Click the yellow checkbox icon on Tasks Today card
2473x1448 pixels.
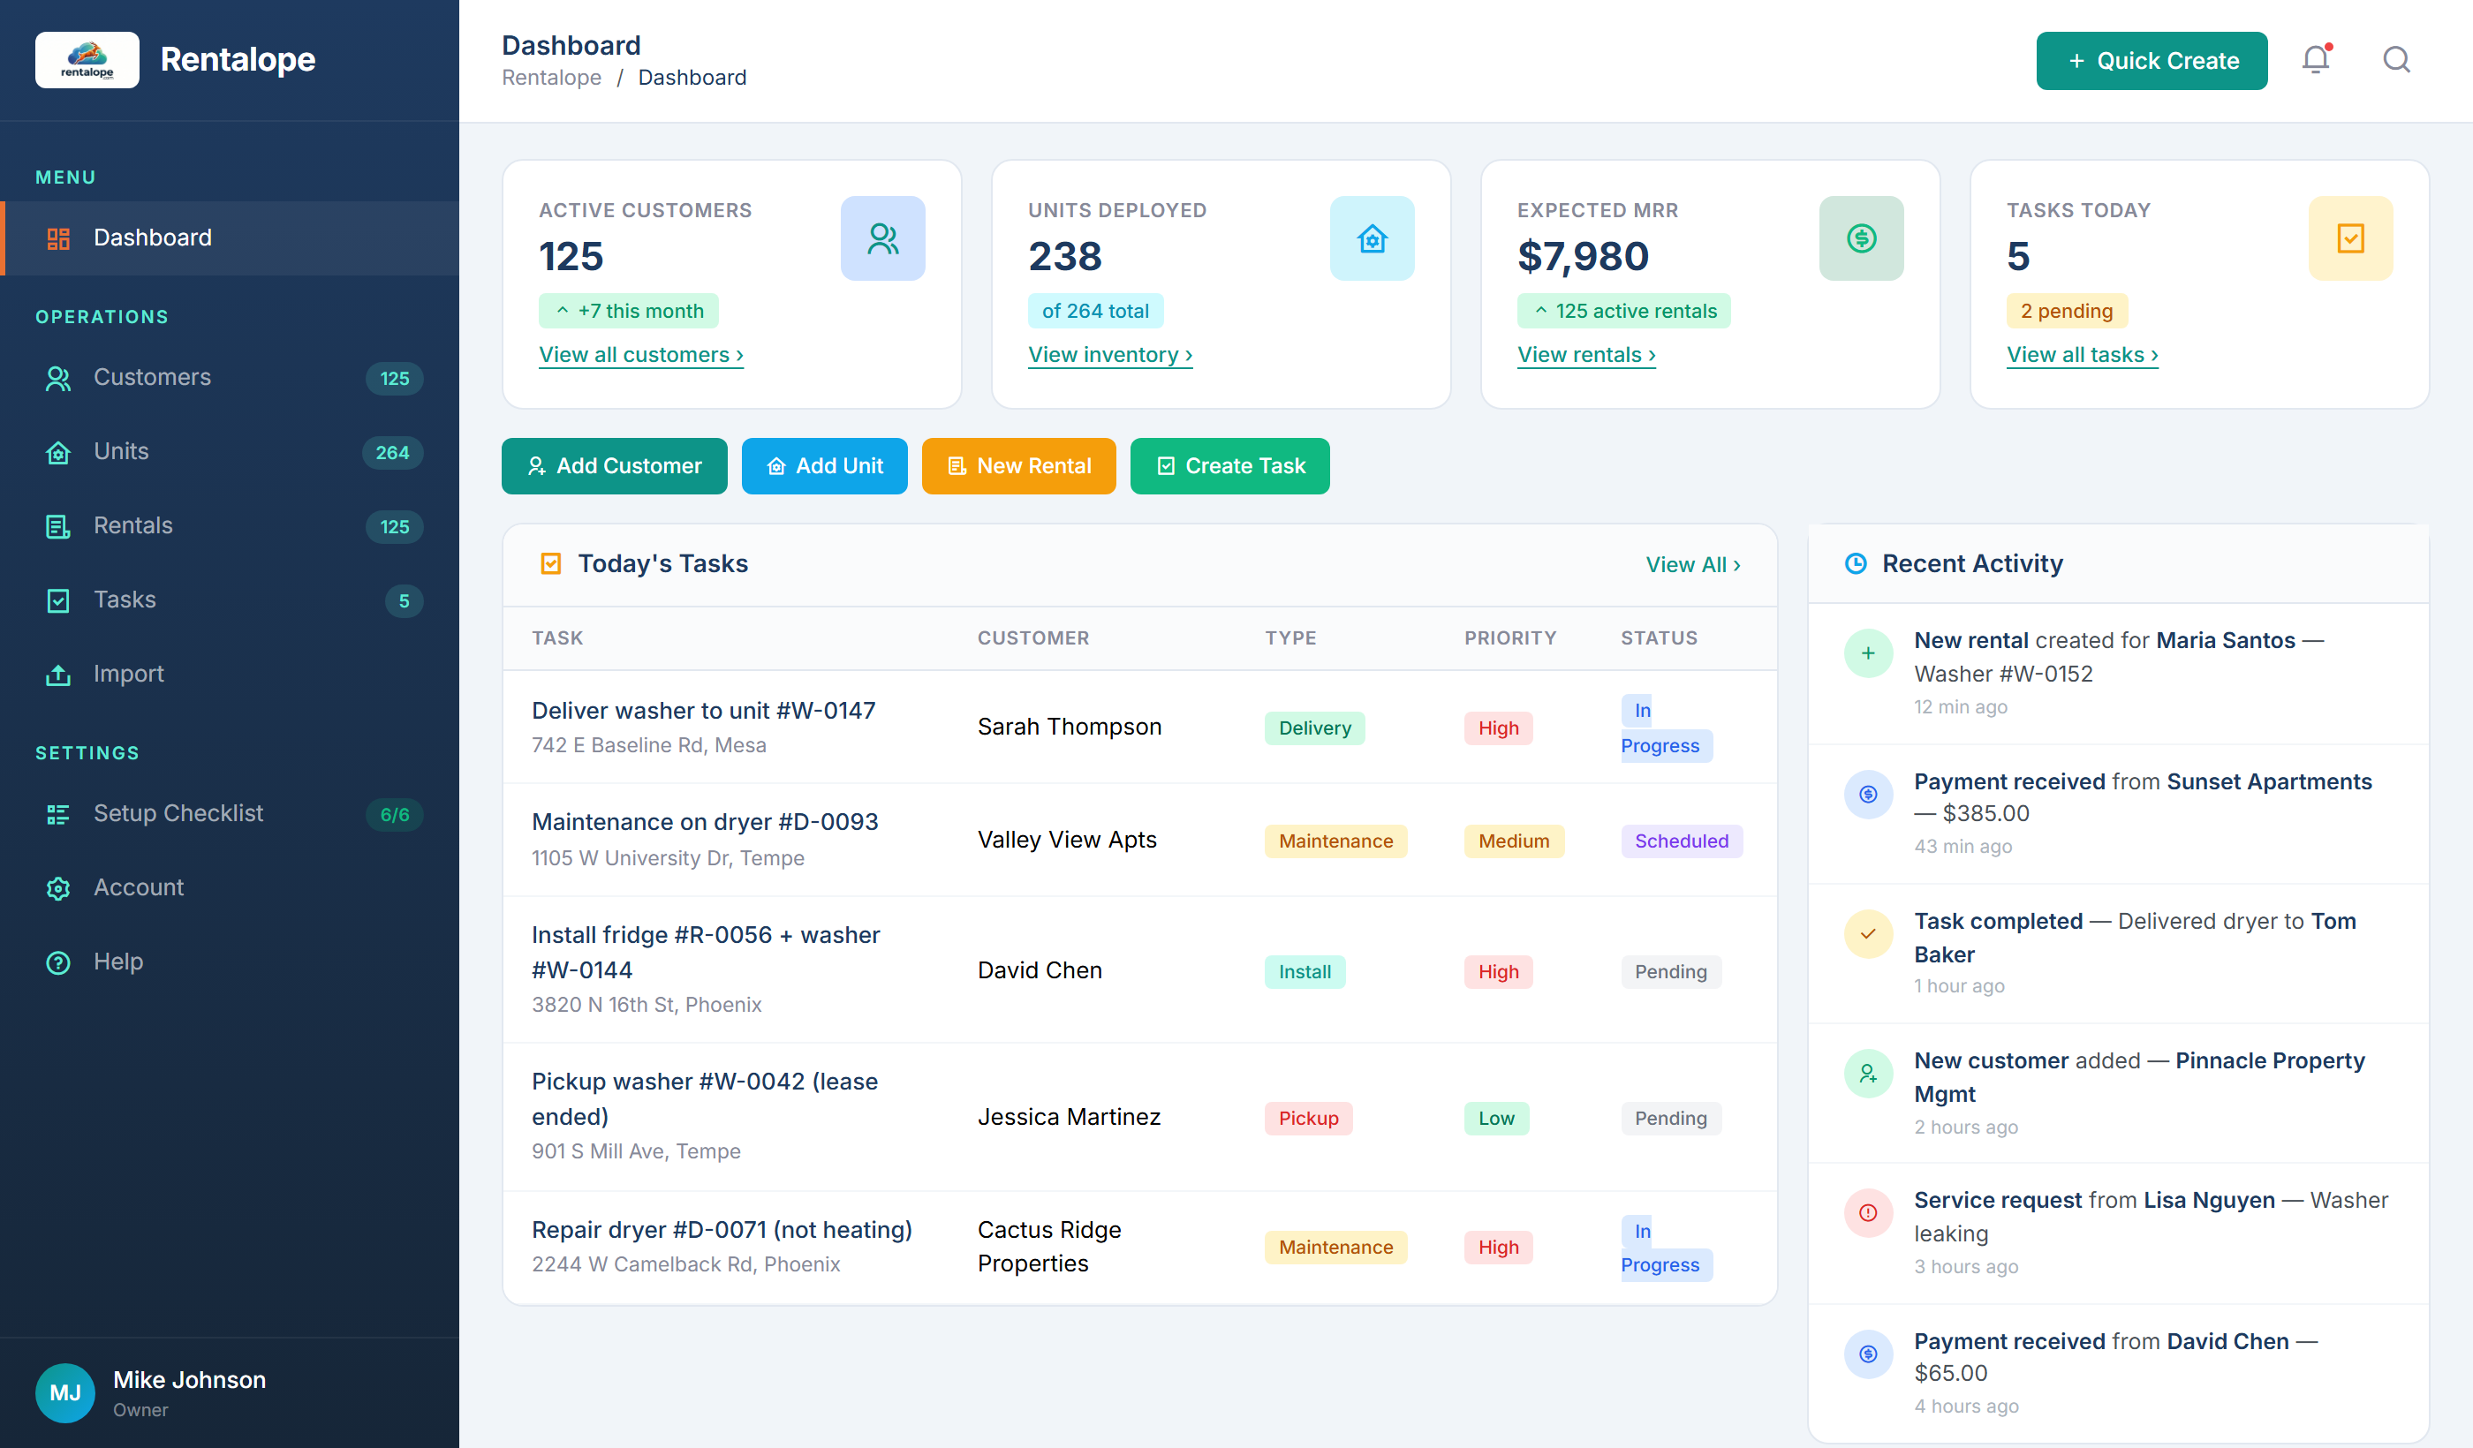[x=2350, y=238]
